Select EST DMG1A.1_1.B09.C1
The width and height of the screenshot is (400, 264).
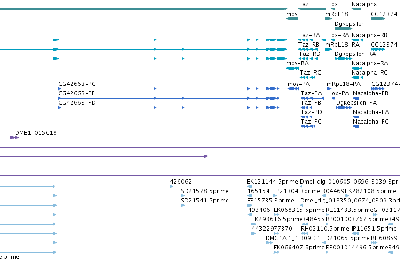coord(293,239)
